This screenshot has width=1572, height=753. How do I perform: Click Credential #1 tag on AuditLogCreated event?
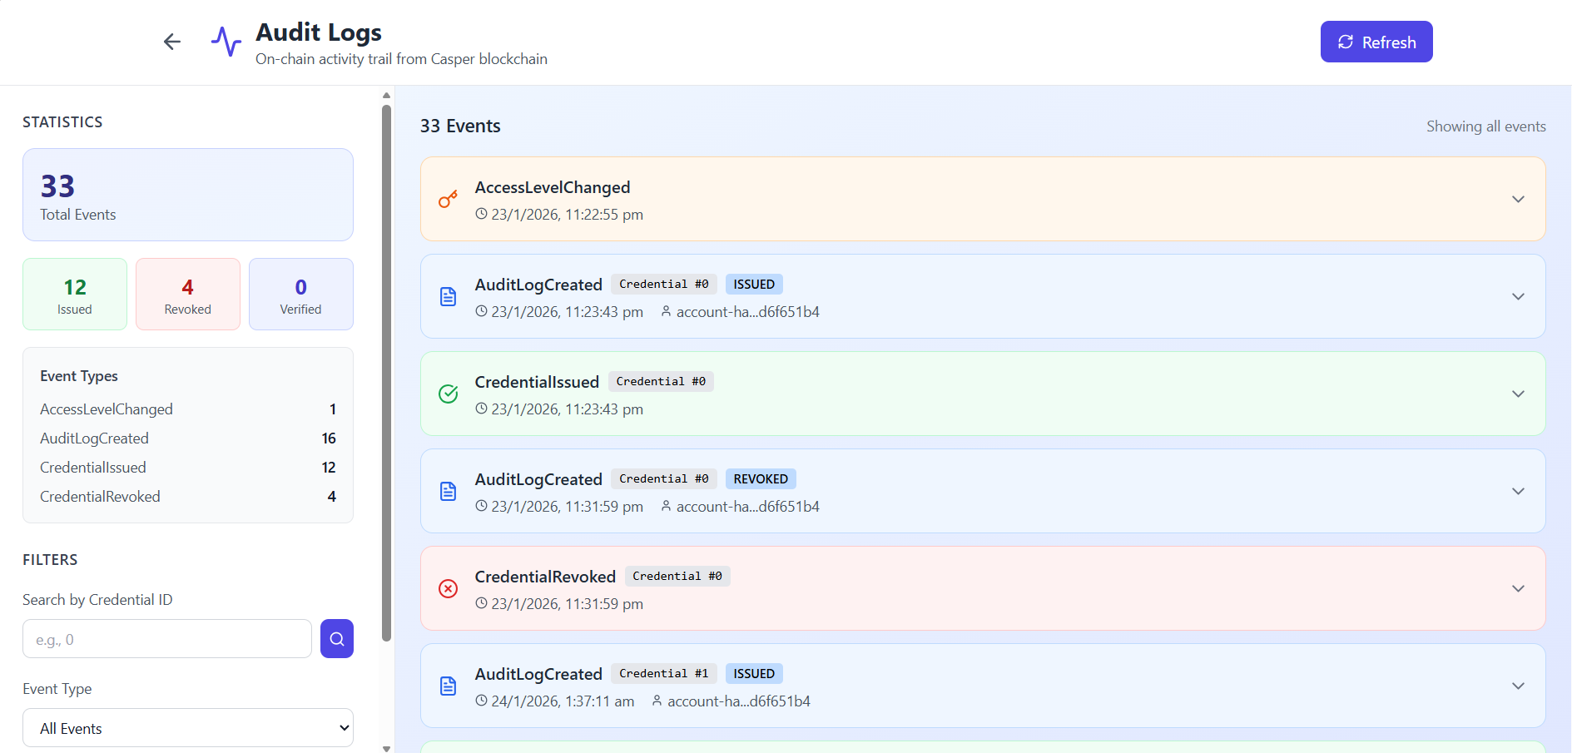coord(664,674)
